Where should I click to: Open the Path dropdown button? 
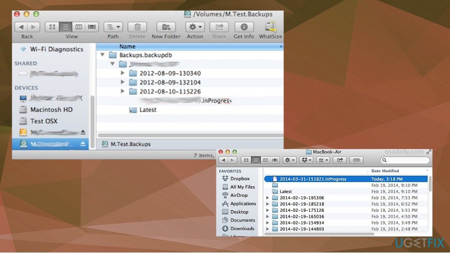tap(113, 27)
